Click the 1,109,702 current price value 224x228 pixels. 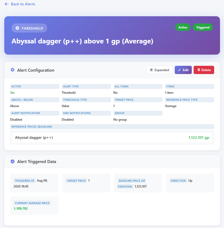[21, 209]
